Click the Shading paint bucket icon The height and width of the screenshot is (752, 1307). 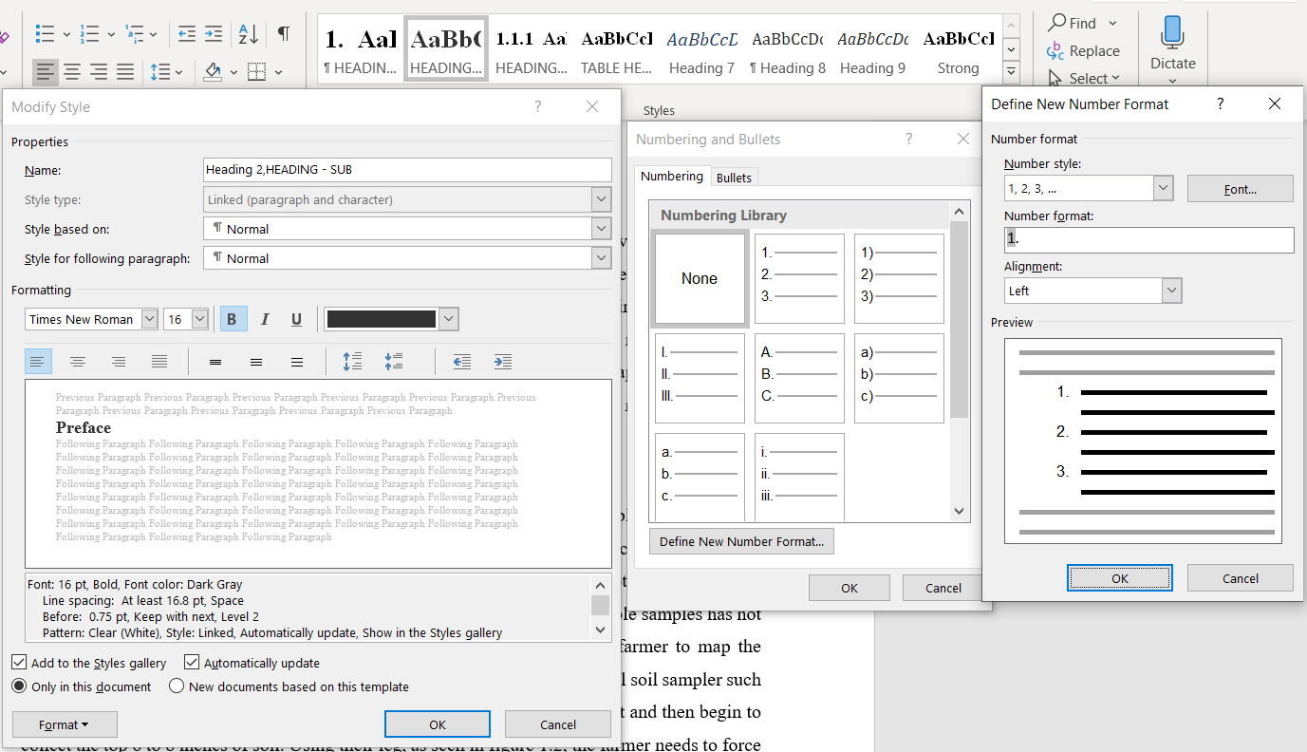[213, 71]
